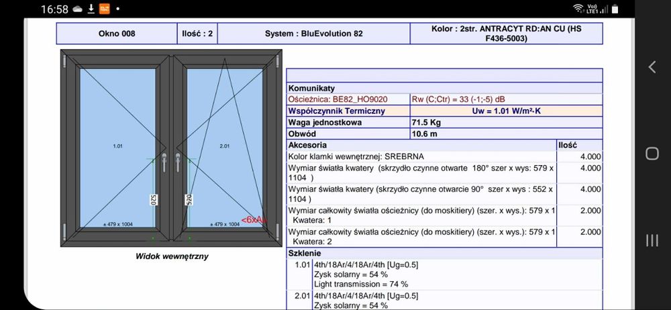
Task: Tap 'Ościeżnica: BE82_HO9020' cell
Action: (x=348, y=99)
